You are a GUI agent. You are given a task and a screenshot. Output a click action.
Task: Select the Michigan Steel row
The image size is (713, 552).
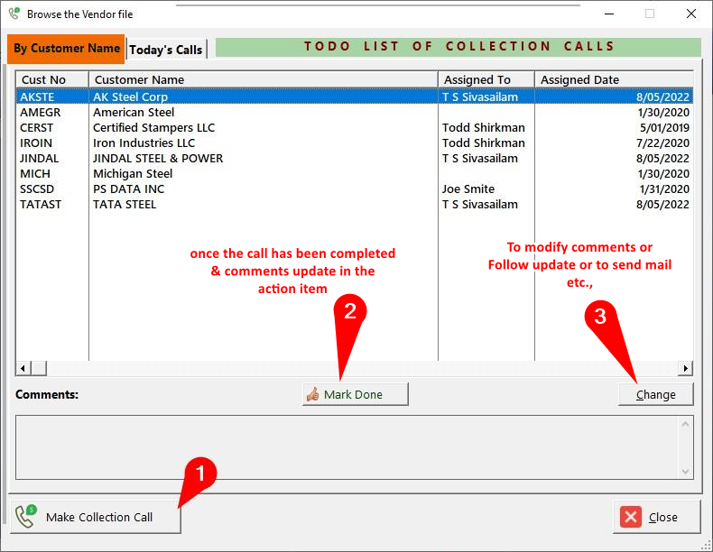[x=354, y=173]
